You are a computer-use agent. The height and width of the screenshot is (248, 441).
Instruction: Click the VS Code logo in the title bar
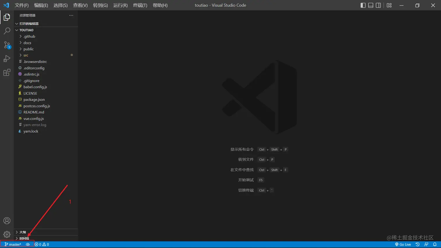6,5
